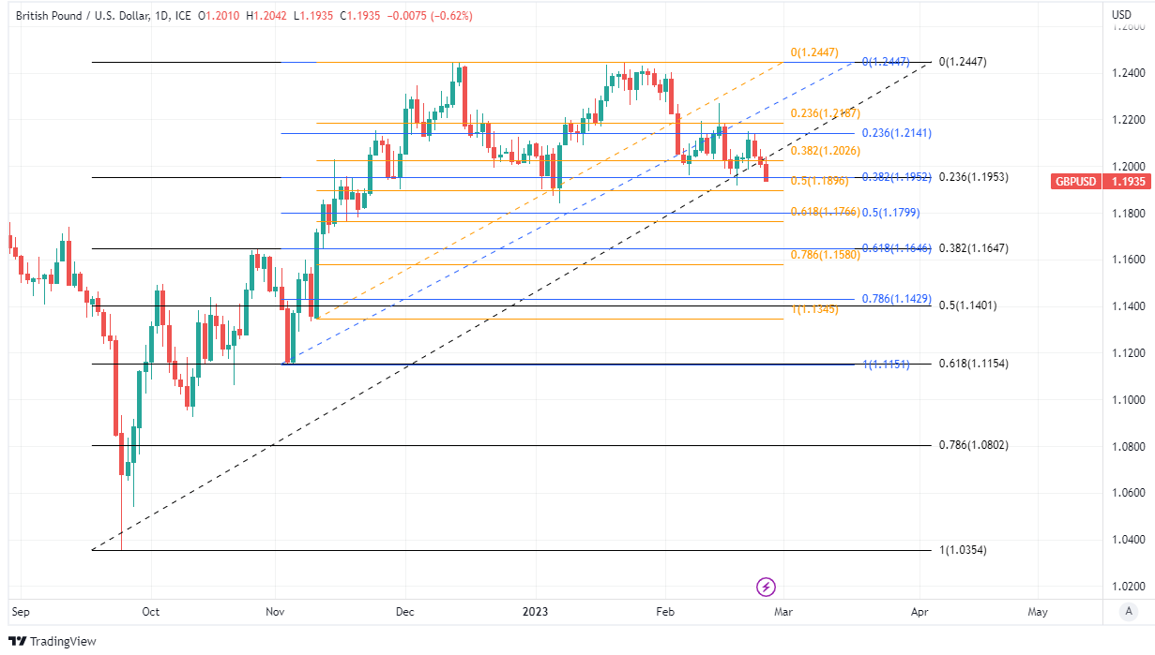Select the blue 0.786(1.1429) Fib level

897,299
